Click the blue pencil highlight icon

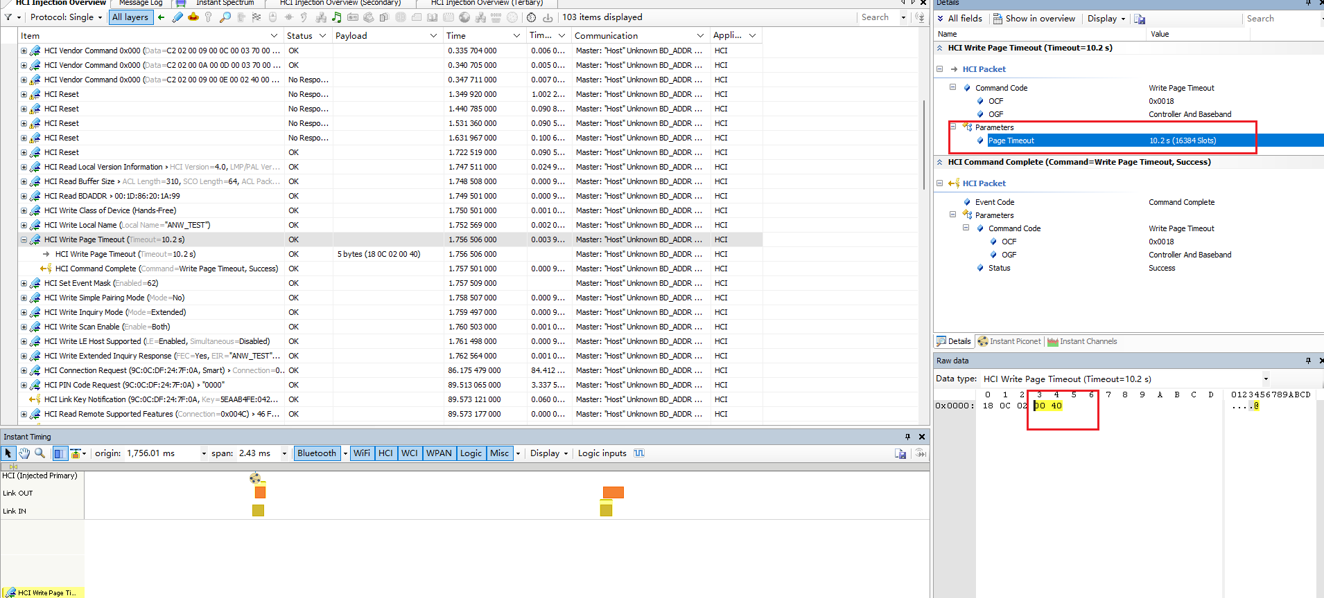tap(177, 17)
